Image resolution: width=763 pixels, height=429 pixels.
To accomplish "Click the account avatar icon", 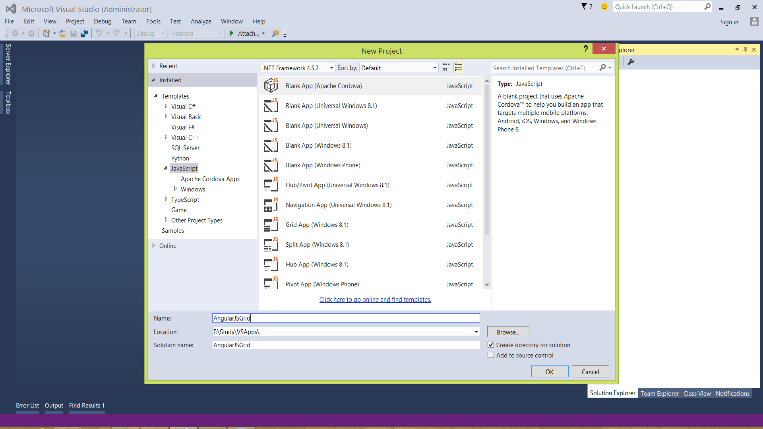I will 754,21.
